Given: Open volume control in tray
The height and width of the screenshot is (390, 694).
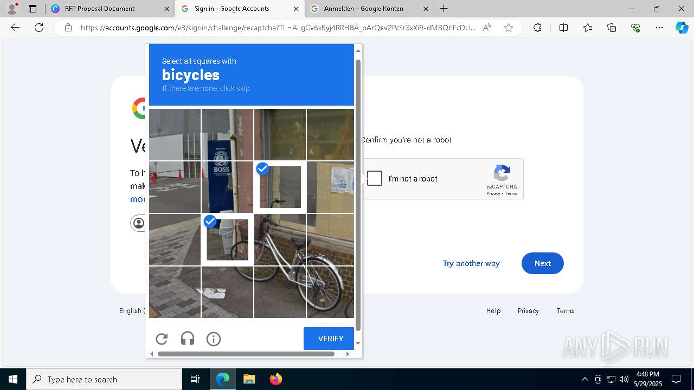Looking at the screenshot, I should (x=624, y=379).
